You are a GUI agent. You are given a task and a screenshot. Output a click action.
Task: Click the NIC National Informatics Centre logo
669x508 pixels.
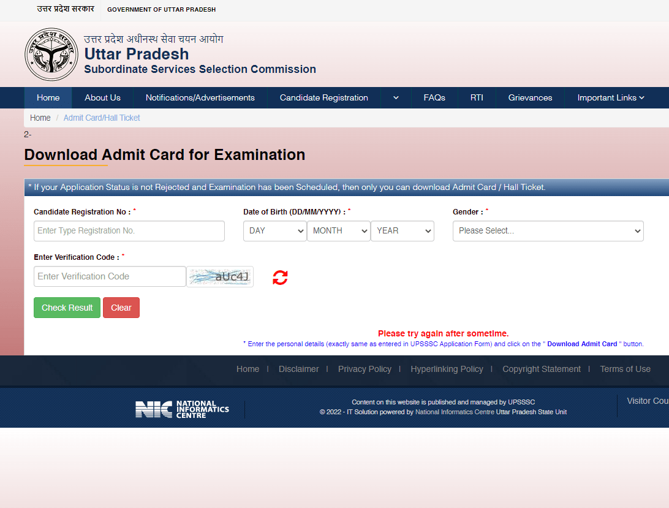tap(182, 409)
